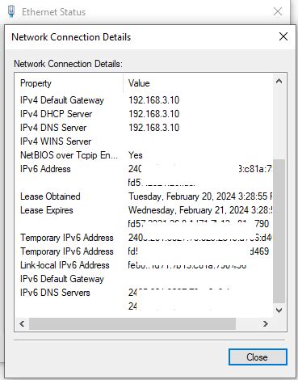
Task: Select the Lease Expires row
Action: point(144,210)
